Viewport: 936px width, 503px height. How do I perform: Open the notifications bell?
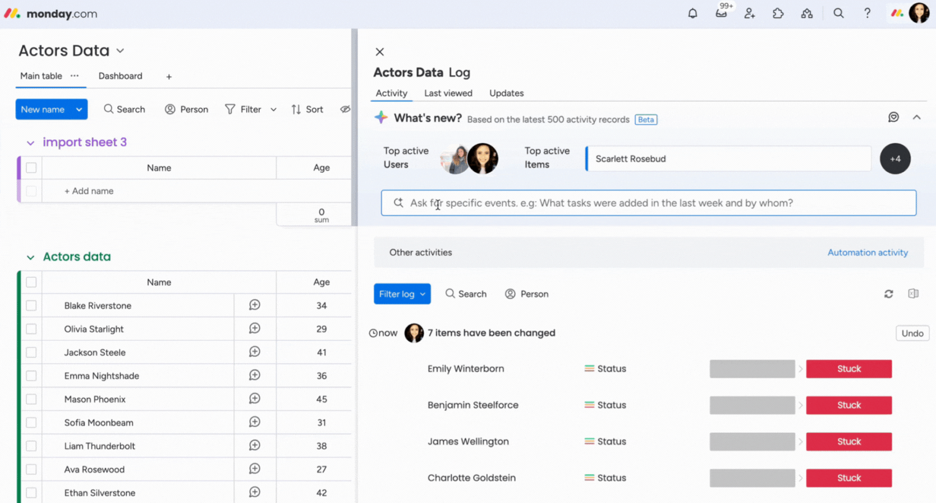(x=692, y=13)
